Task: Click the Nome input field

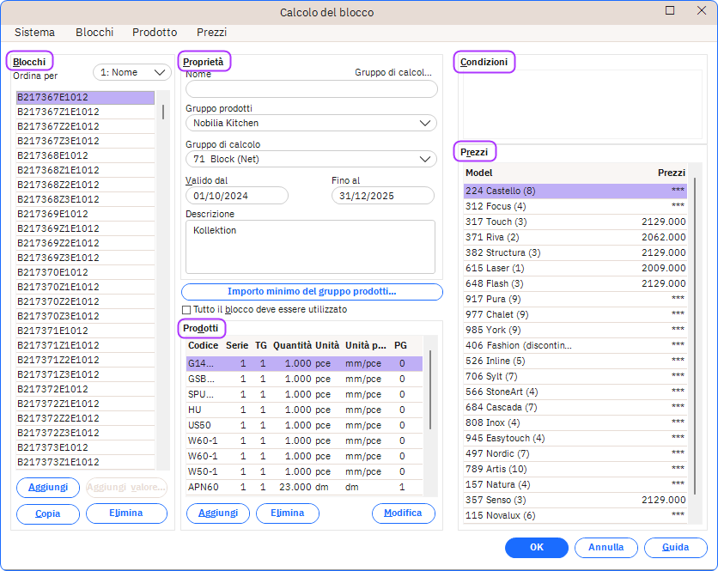Action: [311, 89]
